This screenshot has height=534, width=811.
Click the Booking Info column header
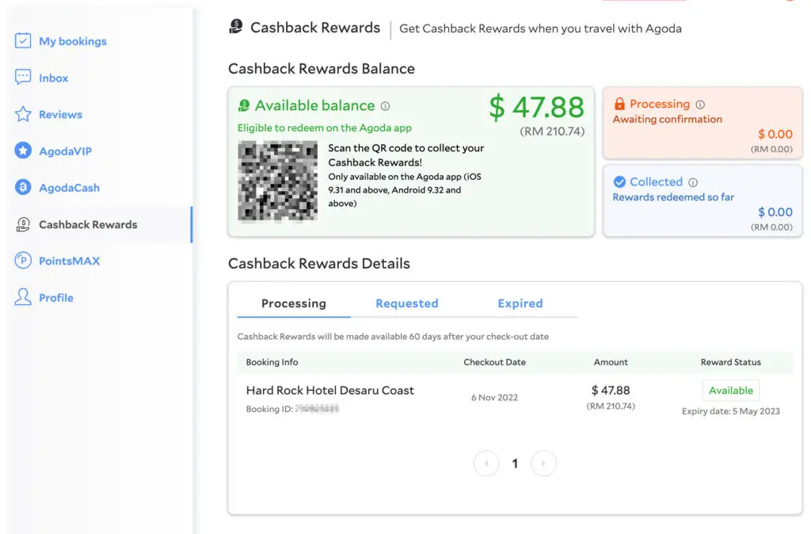tap(272, 362)
